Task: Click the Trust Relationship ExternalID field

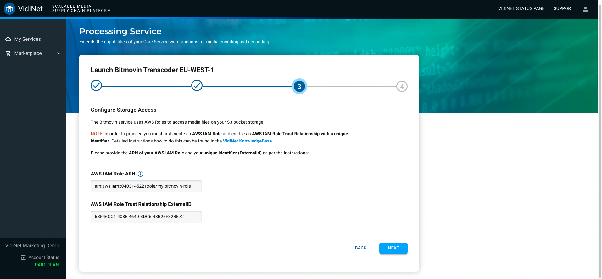Action: (x=146, y=217)
